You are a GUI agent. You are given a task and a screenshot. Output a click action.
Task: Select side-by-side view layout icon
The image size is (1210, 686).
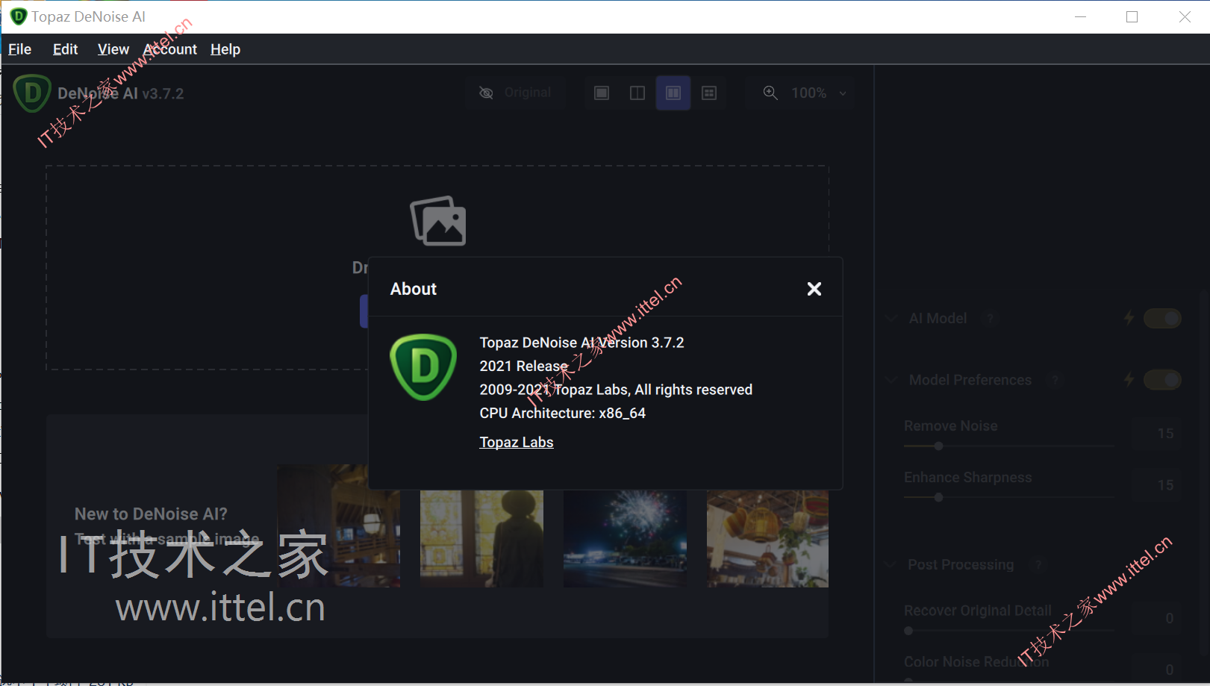673,93
